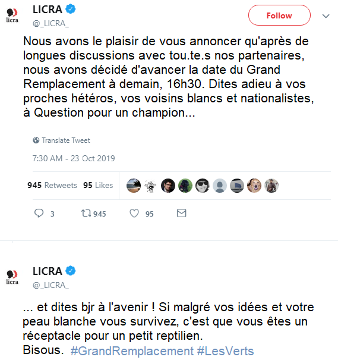Image resolution: width=338 pixels, height=360 pixels.
Task: Open the tweet options chevron menu
Action: pos(326,16)
